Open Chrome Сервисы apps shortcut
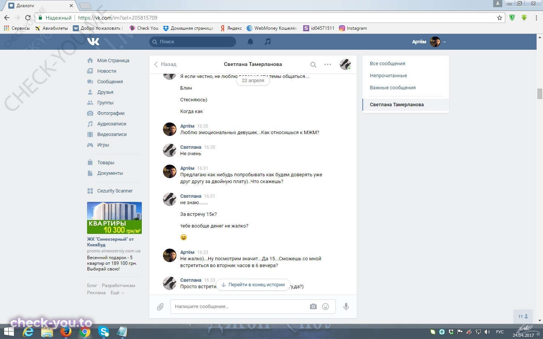Viewport: 543px width, 339px height. pyautogui.click(x=17, y=28)
